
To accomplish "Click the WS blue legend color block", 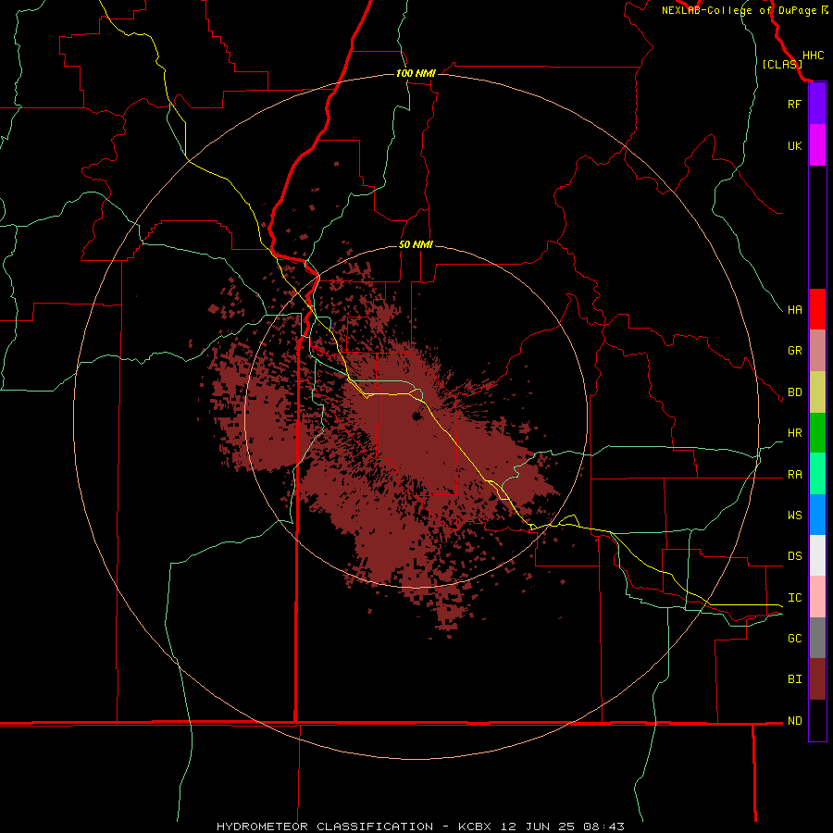I will click(817, 515).
